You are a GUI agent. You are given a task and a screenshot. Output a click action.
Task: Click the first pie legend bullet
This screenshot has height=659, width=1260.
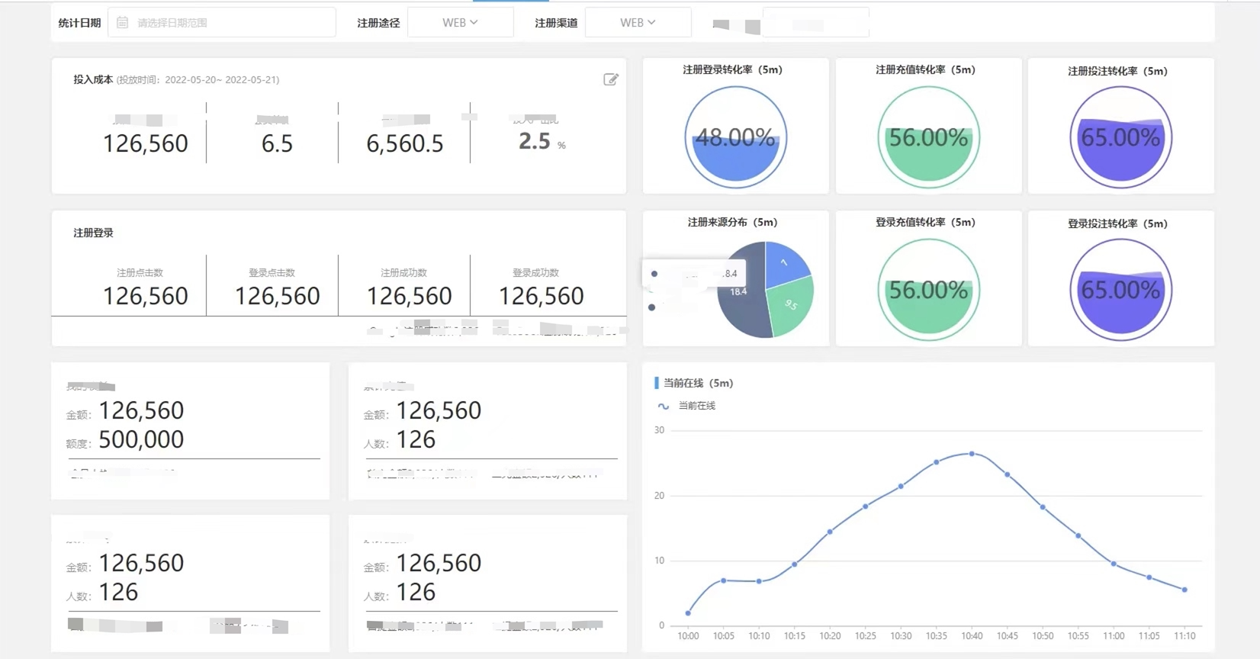[654, 274]
